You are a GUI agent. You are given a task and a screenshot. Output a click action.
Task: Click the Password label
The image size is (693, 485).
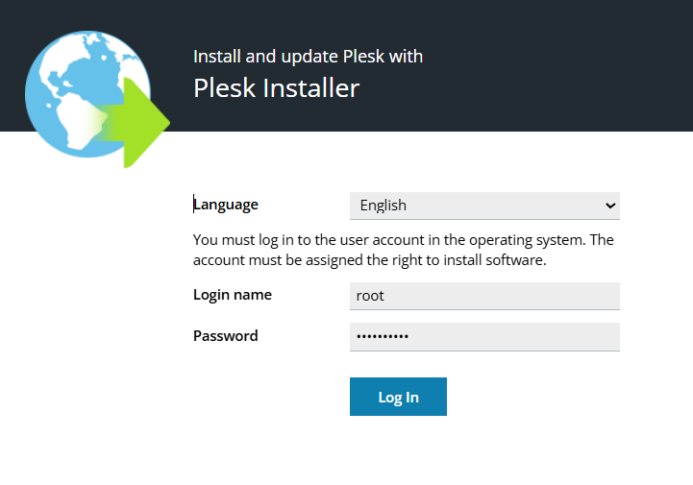226,336
